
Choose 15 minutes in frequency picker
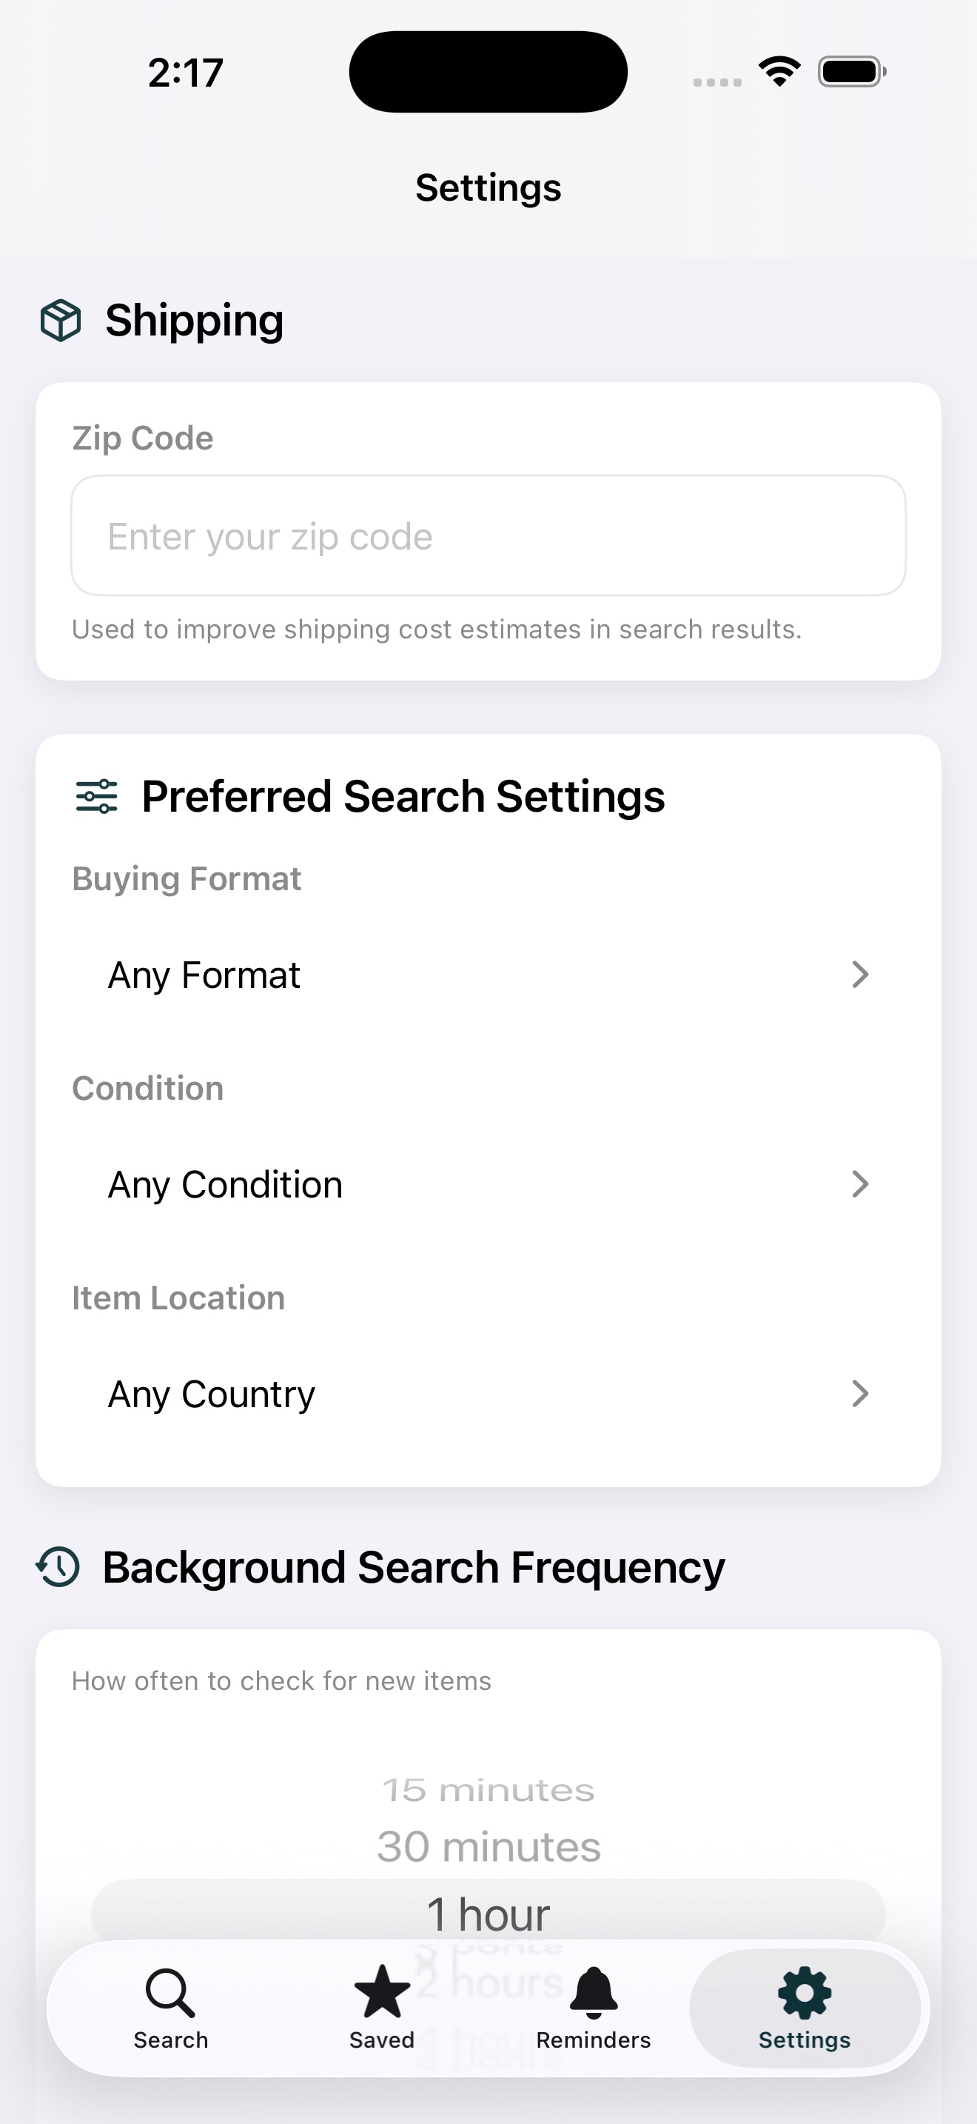pos(488,1791)
